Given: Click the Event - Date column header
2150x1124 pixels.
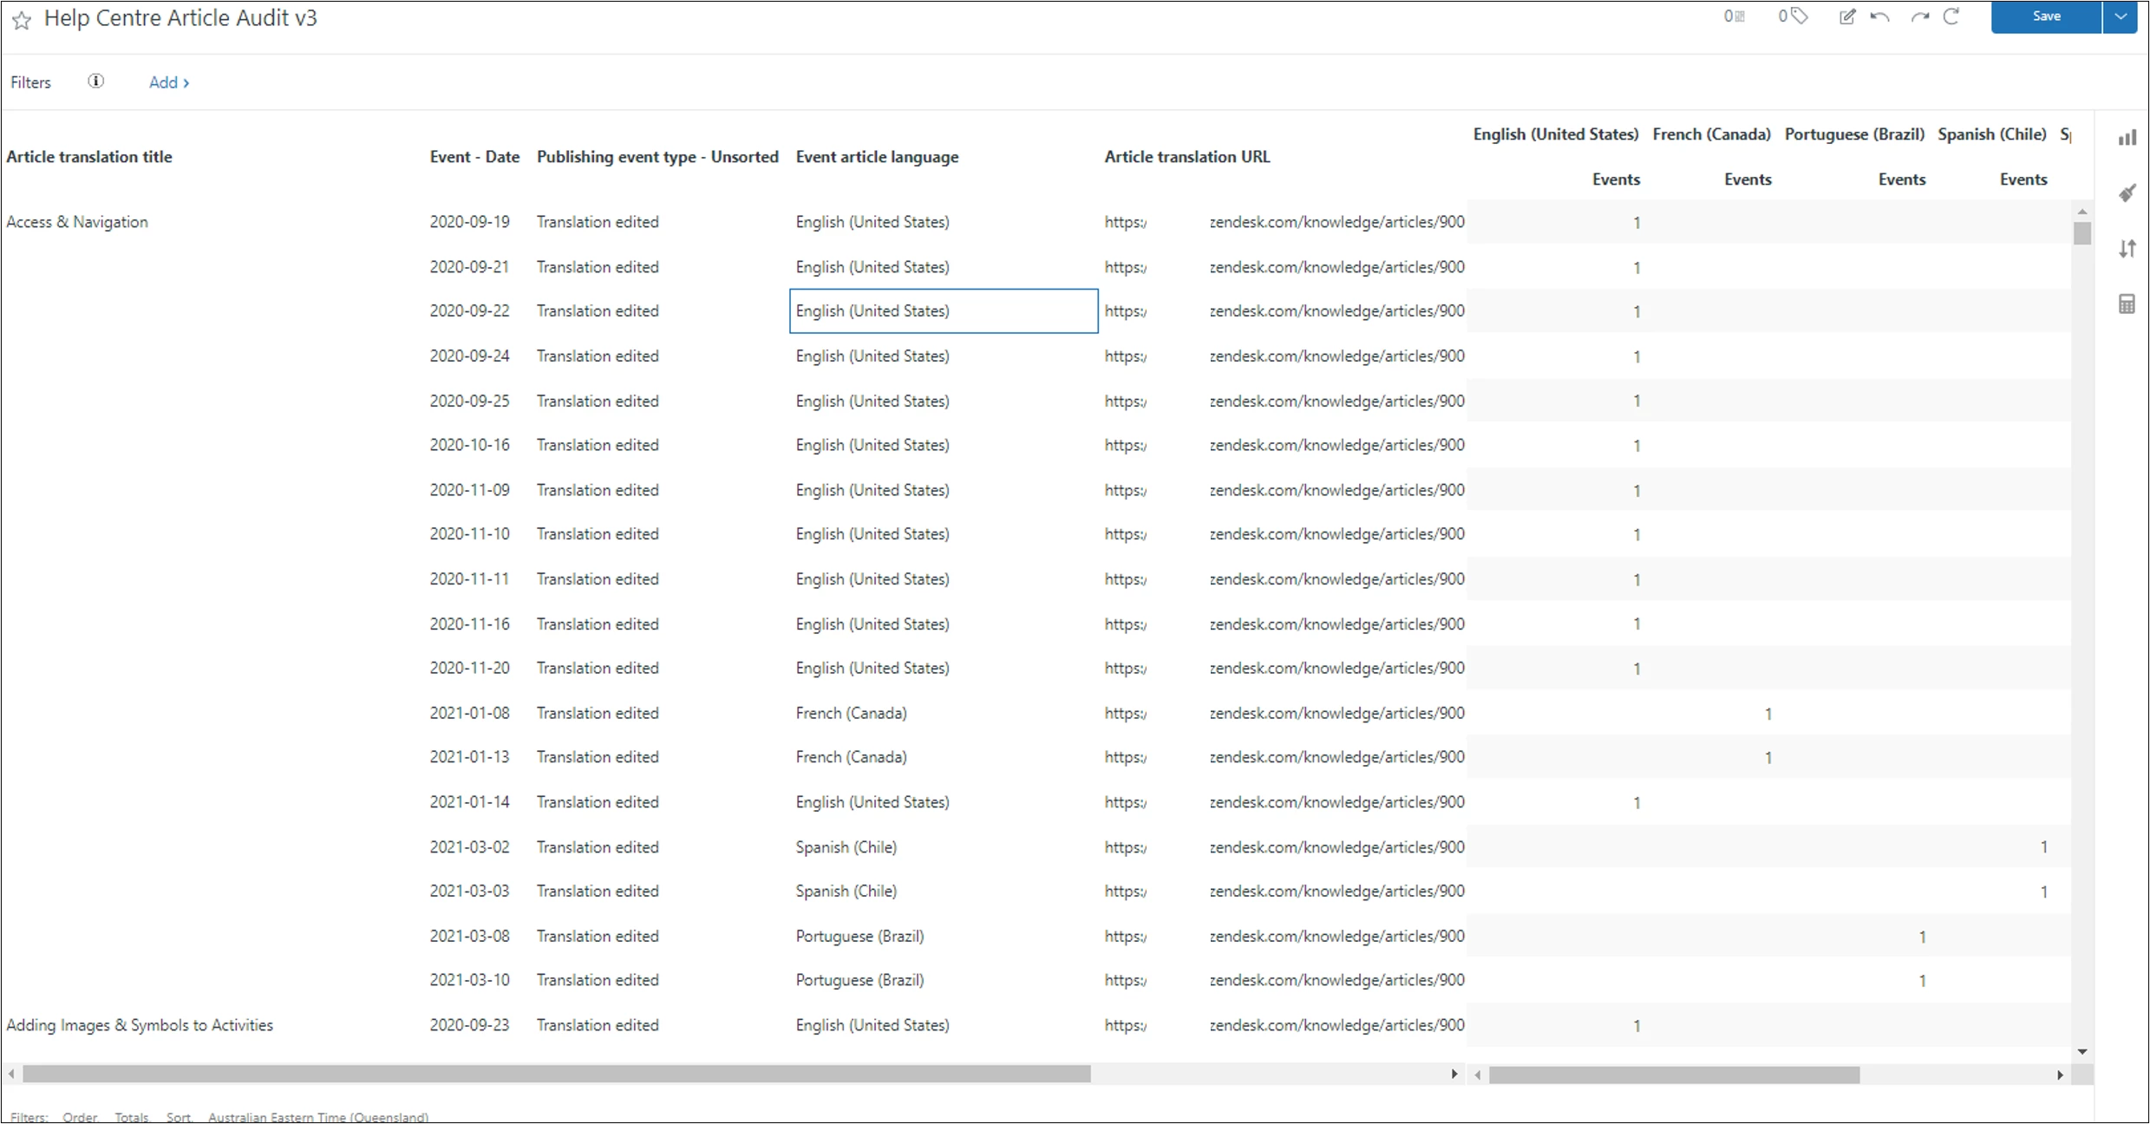Looking at the screenshot, I should (474, 157).
